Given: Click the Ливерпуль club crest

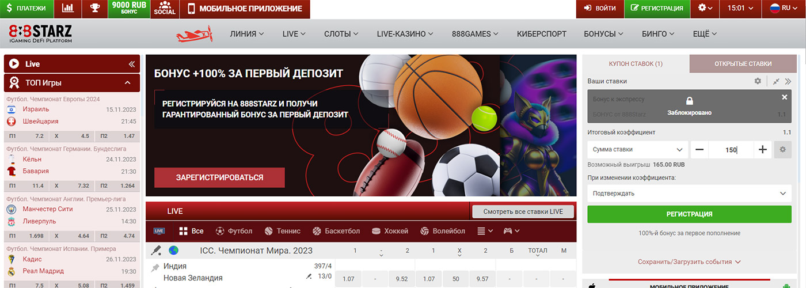Looking at the screenshot, I should (11, 221).
